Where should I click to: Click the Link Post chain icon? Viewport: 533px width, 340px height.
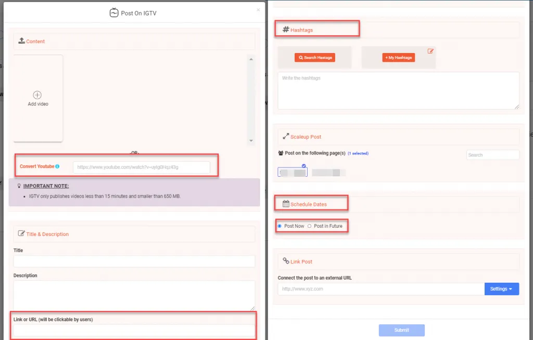pos(286,261)
